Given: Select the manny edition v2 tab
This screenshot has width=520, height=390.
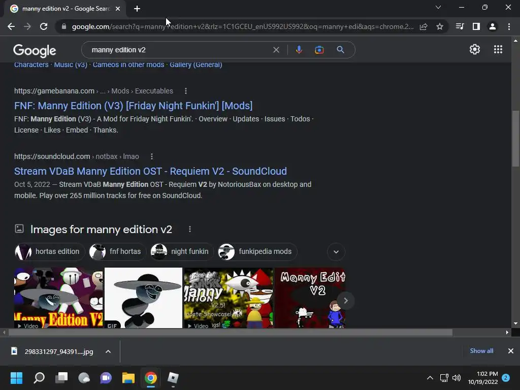Looking at the screenshot, I should [66, 9].
